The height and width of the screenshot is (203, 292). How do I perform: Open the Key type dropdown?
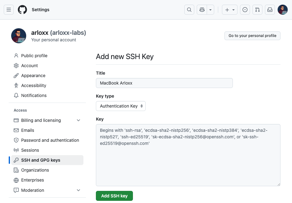click(121, 106)
